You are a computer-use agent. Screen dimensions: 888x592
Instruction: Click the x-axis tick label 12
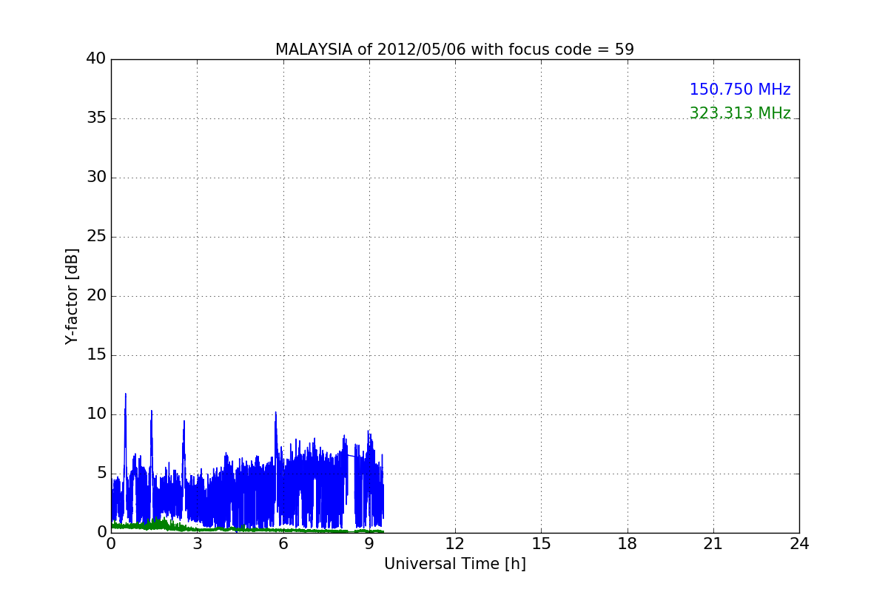click(x=455, y=544)
